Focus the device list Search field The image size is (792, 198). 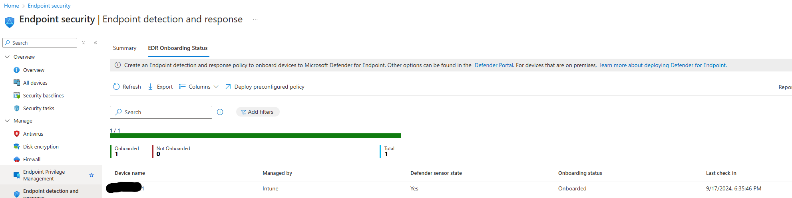[x=161, y=112]
